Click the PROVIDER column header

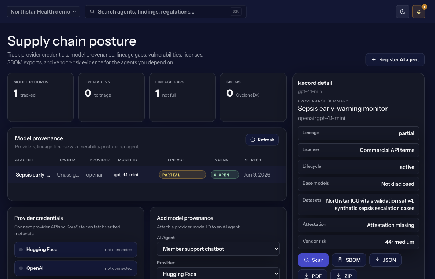100,160
